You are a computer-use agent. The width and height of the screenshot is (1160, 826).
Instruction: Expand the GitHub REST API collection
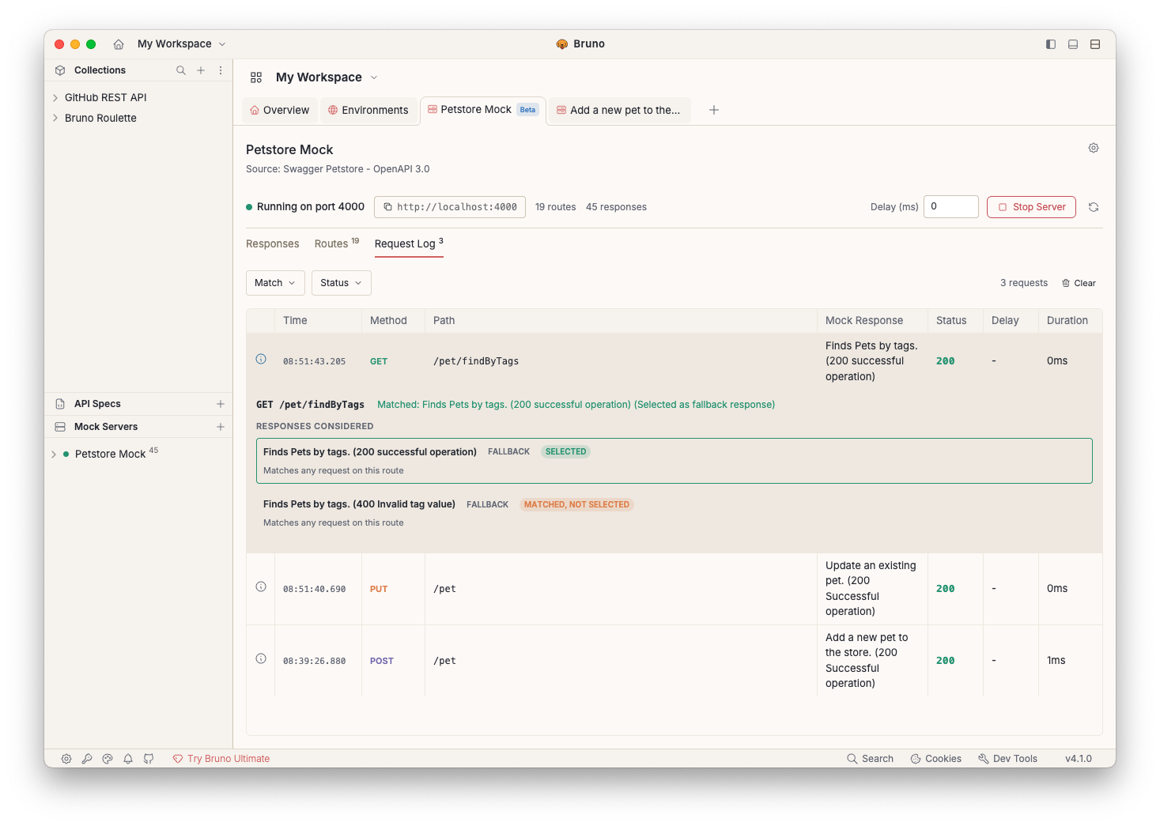click(x=55, y=98)
